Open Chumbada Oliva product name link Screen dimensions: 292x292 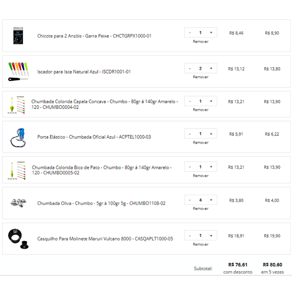pyautogui.click(x=101, y=203)
